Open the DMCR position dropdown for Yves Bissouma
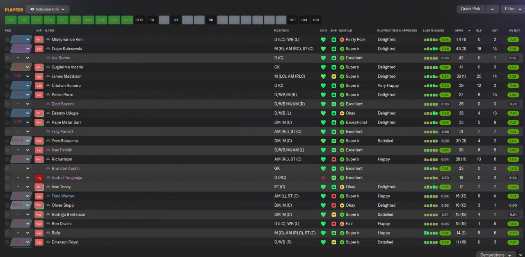Viewport: 525px width, 257px height. pos(28,141)
